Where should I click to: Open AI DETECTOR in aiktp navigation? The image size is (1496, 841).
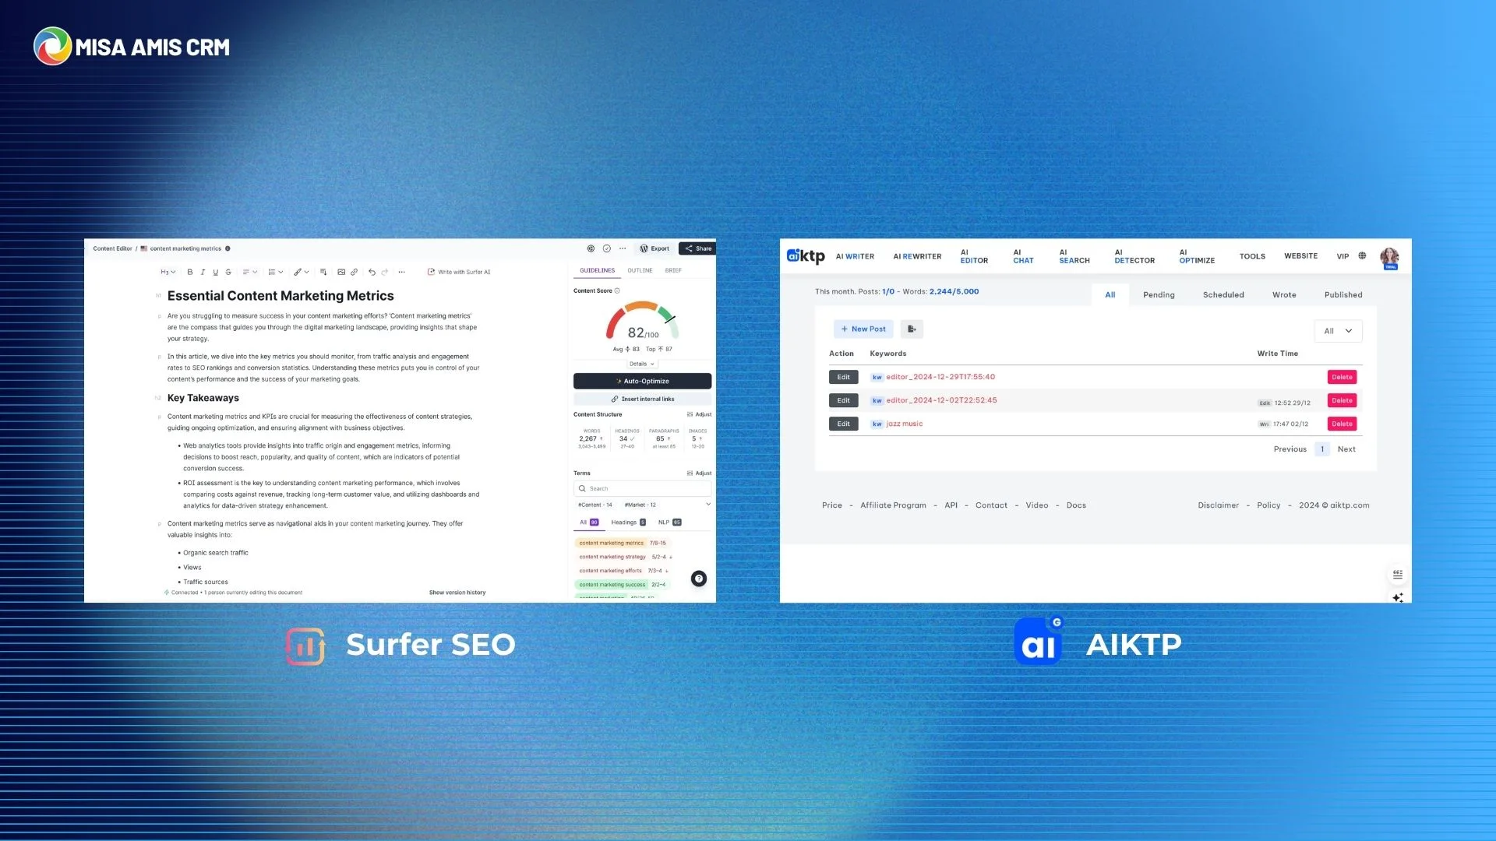coord(1134,257)
